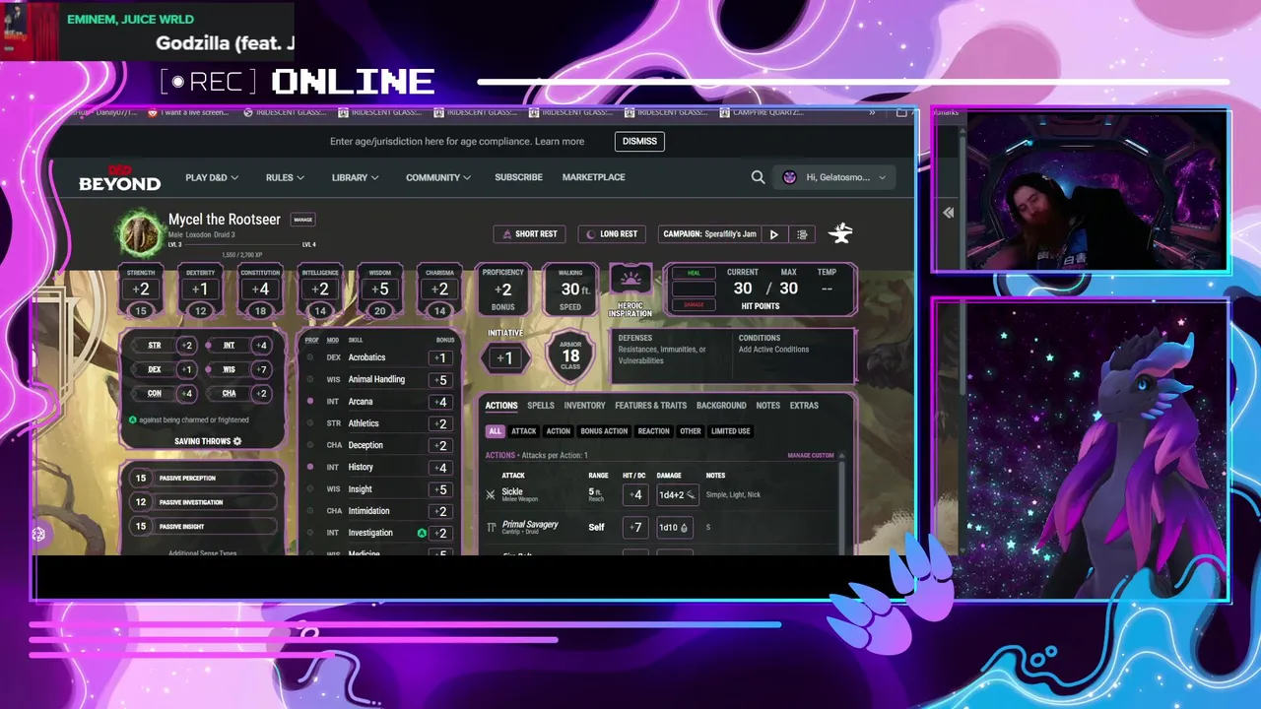Expand the Community dropdown menu

click(x=438, y=177)
